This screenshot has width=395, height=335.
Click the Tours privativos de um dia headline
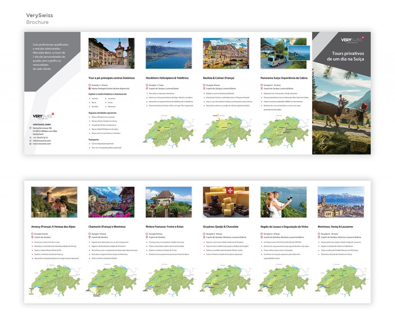pos(345,56)
